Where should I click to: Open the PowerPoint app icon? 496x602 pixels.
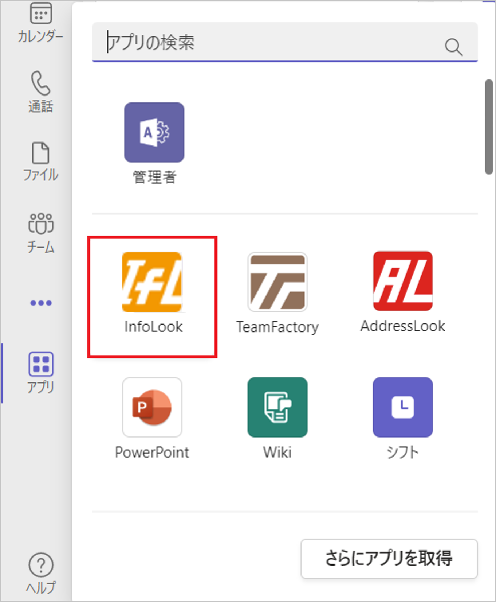152,407
